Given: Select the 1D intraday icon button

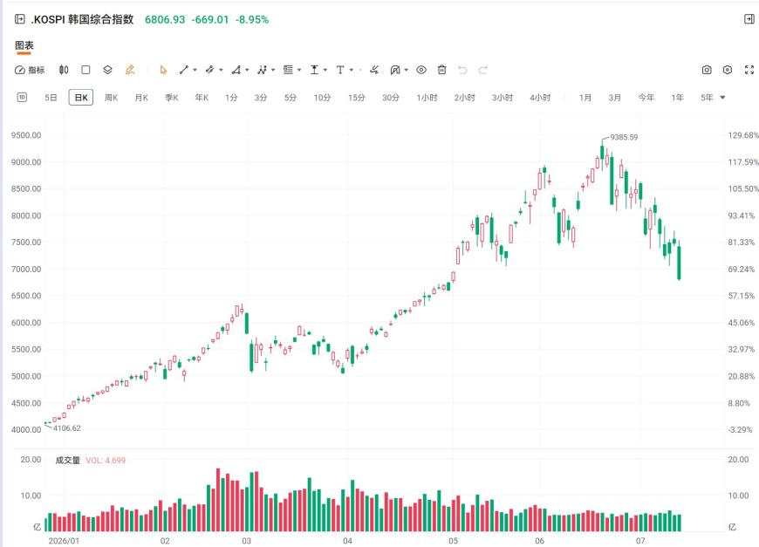Looking at the screenshot, I should click(22, 98).
